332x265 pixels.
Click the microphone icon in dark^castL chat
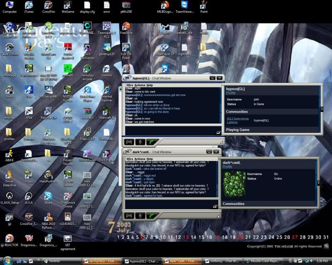(x=141, y=216)
